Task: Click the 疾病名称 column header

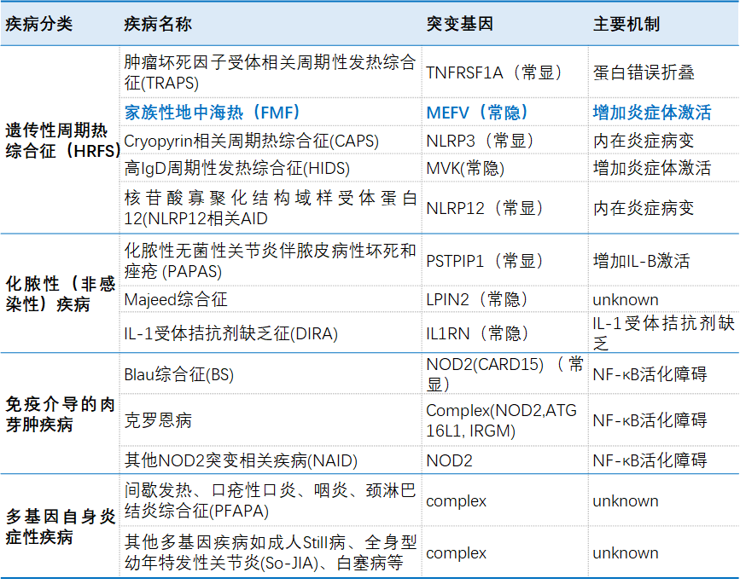Action: click(158, 24)
